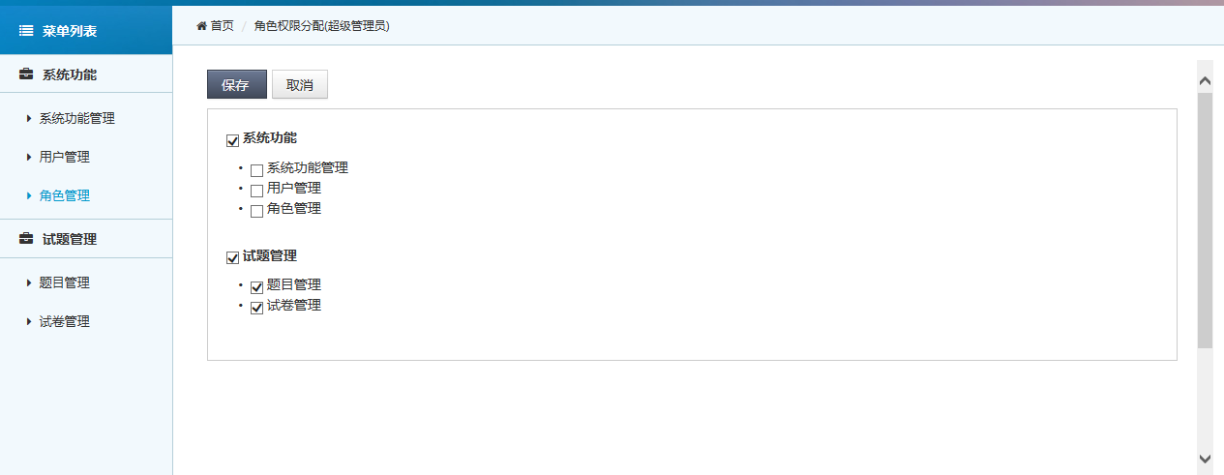Click the 用户管理 label in permission tree

[294, 188]
